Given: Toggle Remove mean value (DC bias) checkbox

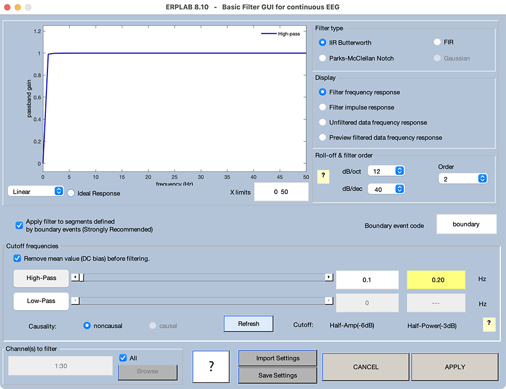Looking at the screenshot, I should [x=17, y=259].
